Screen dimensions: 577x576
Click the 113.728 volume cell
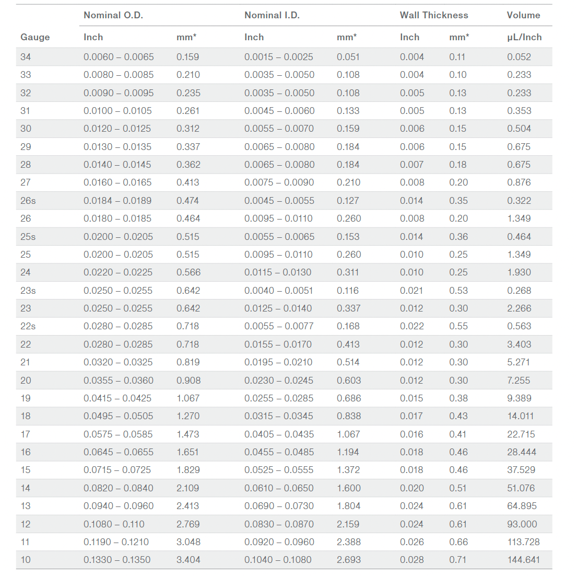(x=523, y=542)
